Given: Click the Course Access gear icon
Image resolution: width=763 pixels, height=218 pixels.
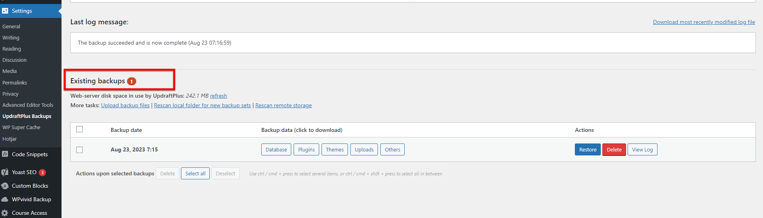Looking at the screenshot, I should 5,213.
